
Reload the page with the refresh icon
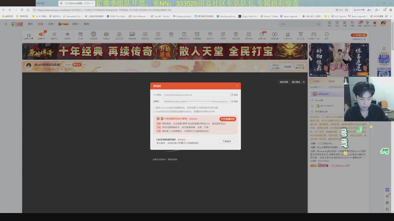22,10
